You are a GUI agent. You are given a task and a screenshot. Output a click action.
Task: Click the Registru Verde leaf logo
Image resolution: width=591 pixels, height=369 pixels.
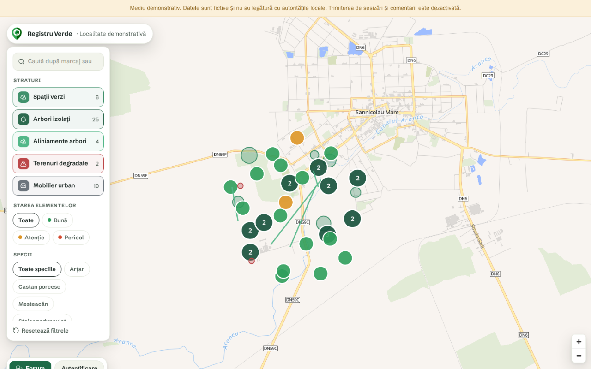point(17,34)
